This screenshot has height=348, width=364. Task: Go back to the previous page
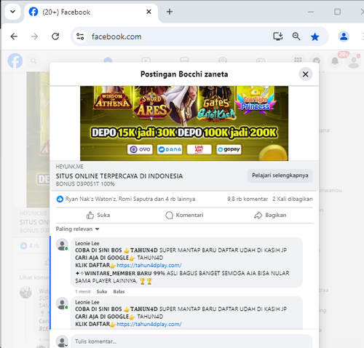14,36
